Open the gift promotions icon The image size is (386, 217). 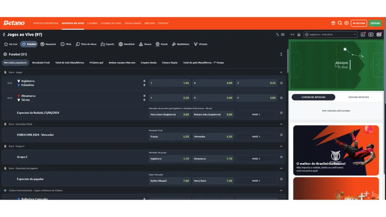(x=333, y=23)
